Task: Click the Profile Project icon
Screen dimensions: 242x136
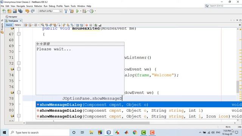Action: (x=92, y=11)
